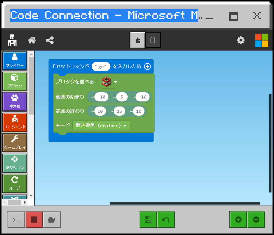The image size is (274, 235).
Task: Edit the "go" chat command text field
Action: 101,66
